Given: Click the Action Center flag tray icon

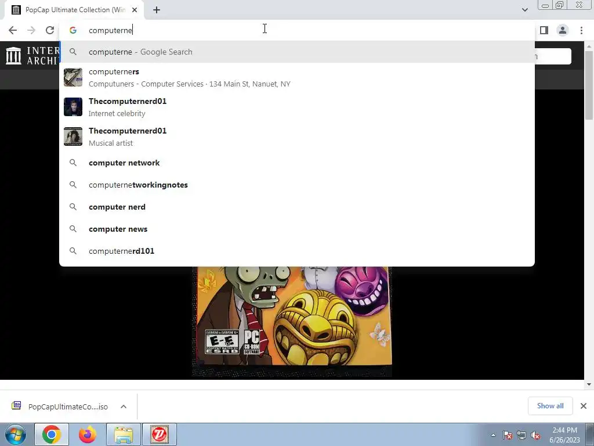Looking at the screenshot, I should [508, 435].
